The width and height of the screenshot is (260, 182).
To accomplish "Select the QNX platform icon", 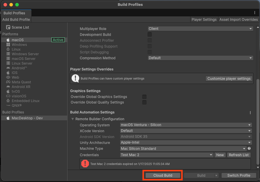I will point(8,105).
